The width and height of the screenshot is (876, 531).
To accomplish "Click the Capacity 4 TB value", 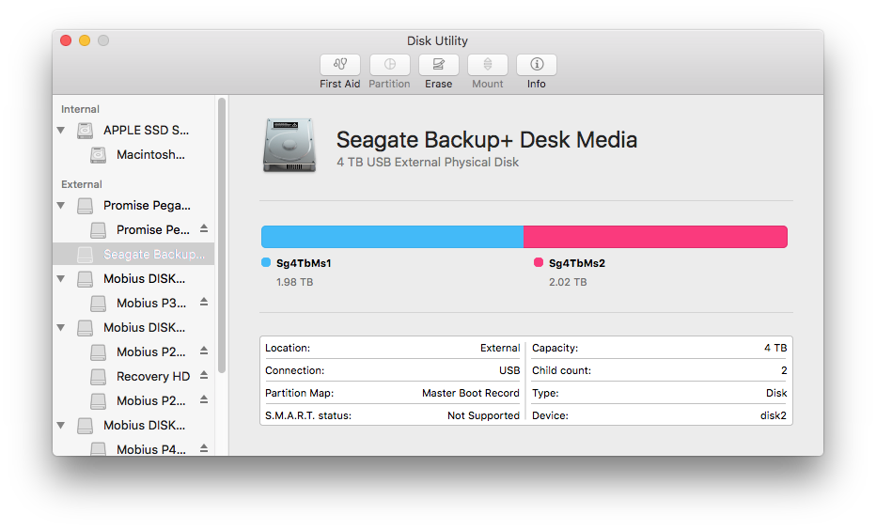I will (775, 348).
